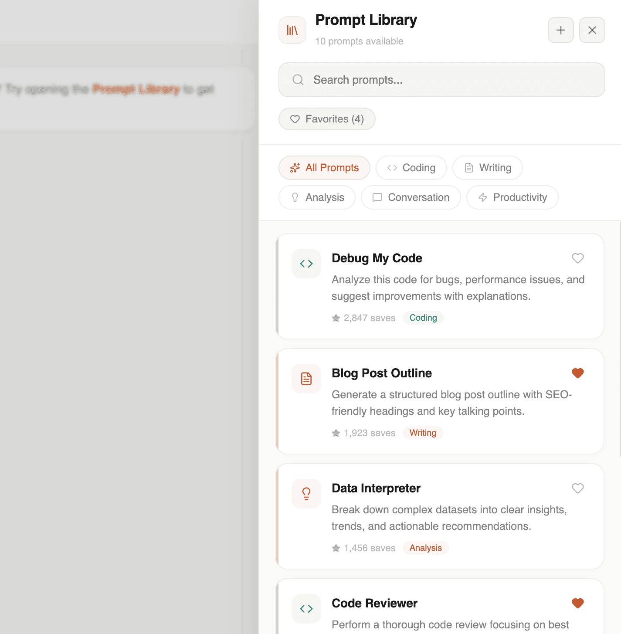Viewport: 621px width, 634px height.
Task: Click the magnifier icon in the search bar
Action: point(298,80)
